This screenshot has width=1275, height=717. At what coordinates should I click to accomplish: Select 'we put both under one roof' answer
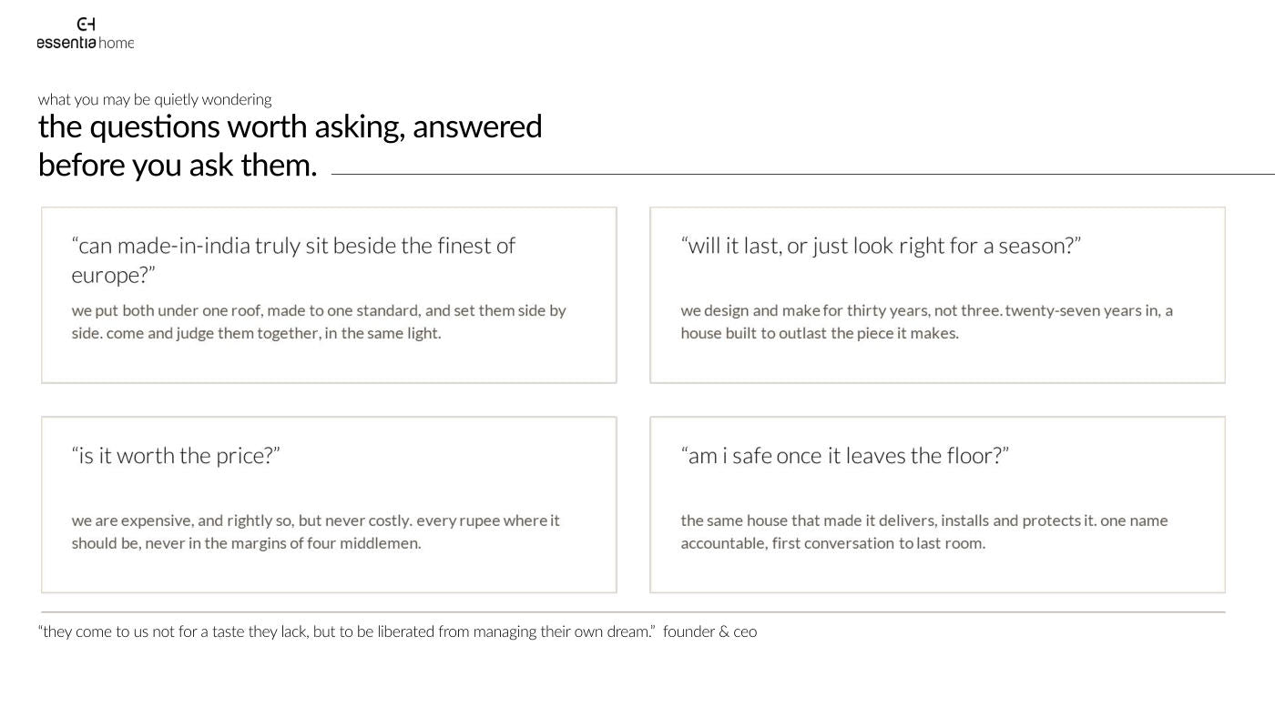pos(319,321)
